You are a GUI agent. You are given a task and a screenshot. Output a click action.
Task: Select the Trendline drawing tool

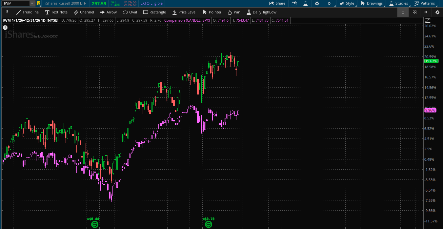[27, 12]
